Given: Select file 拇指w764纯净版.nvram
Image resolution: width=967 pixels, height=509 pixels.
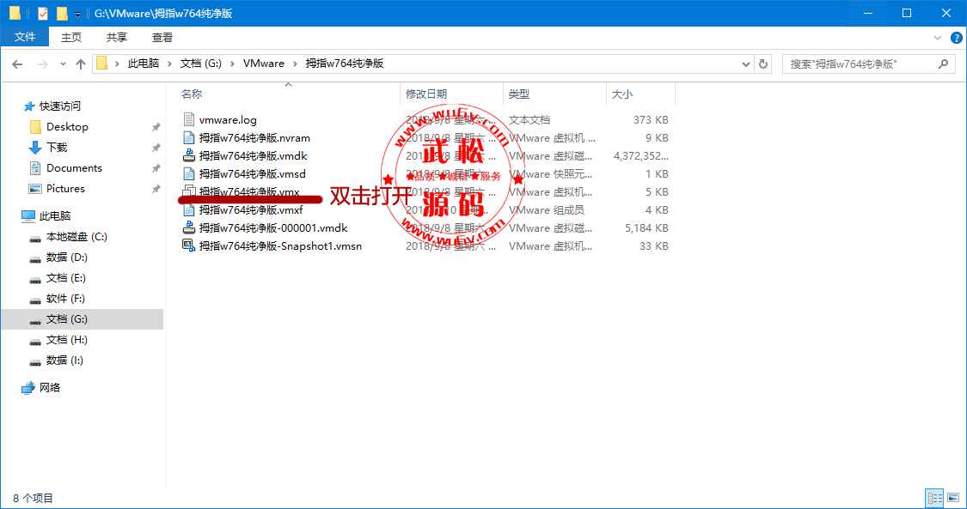Looking at the screenshot, I should coord(254,137).
